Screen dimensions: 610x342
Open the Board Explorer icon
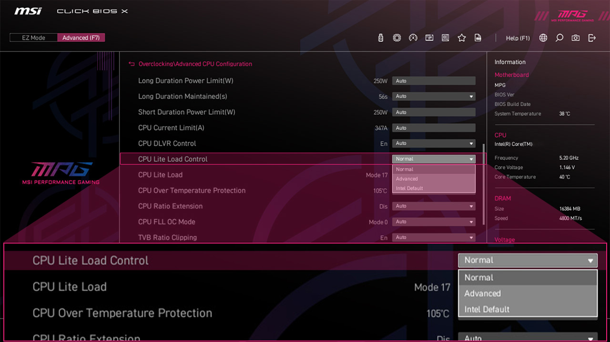point(445,38)
